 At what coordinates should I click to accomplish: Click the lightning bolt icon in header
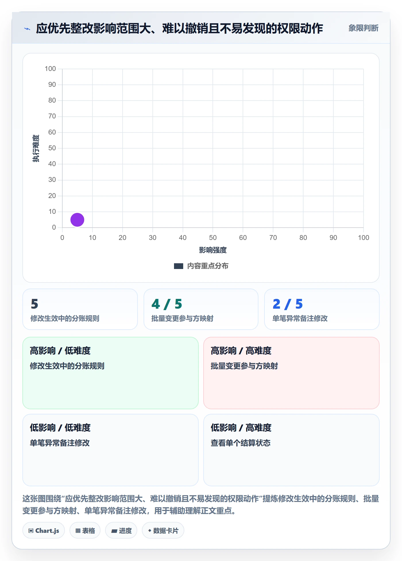coord(27,29)
